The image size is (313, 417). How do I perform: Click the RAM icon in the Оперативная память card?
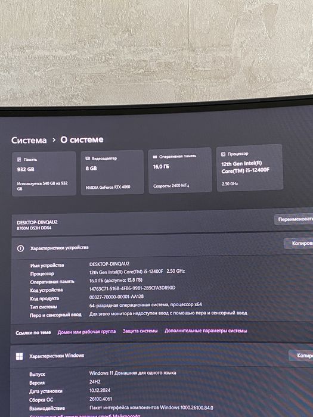point(155,157)
